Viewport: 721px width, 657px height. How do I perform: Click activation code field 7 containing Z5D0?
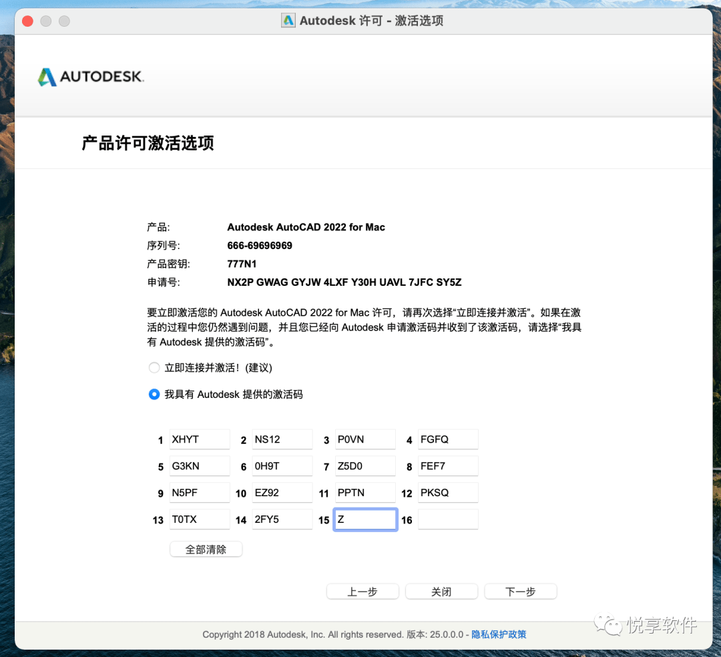[x=365, y=466]
